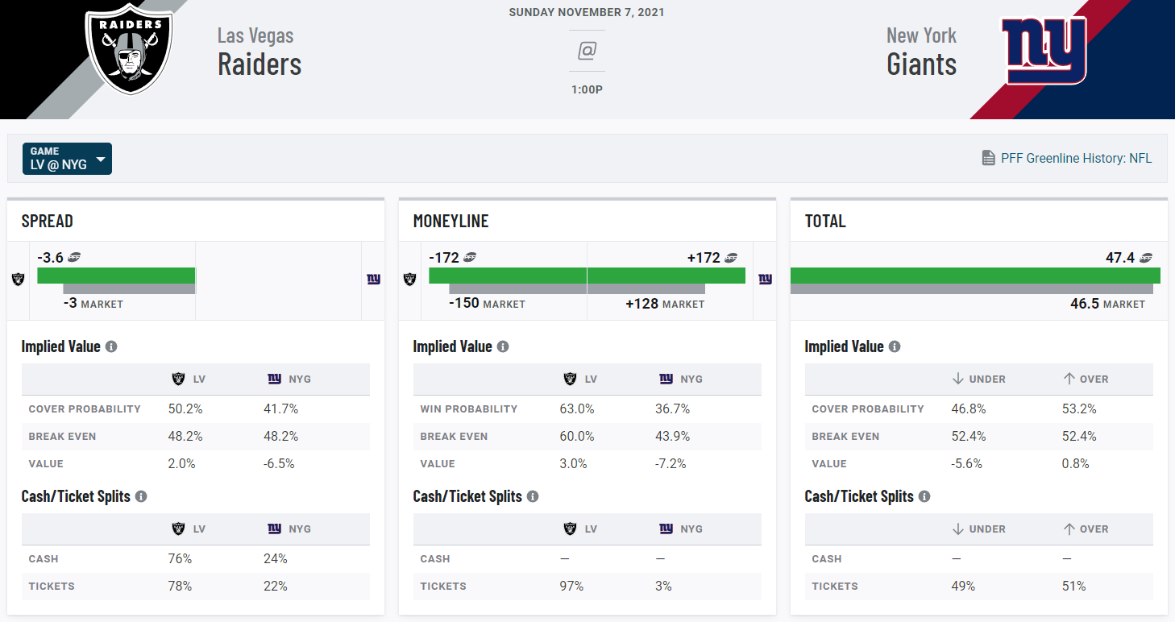Click Over cover probability 53.2%
The image size is (1175, 622).
1079,408
